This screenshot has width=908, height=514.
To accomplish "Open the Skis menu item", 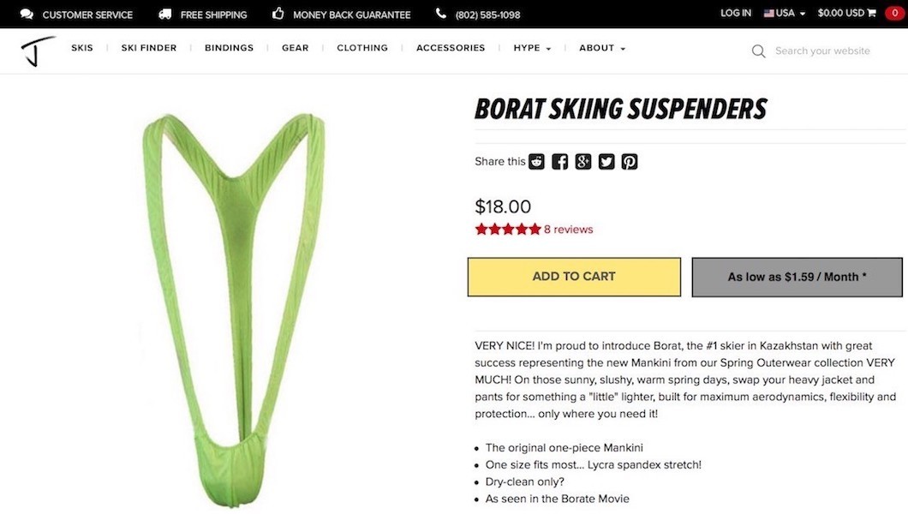I will point(82,48).
